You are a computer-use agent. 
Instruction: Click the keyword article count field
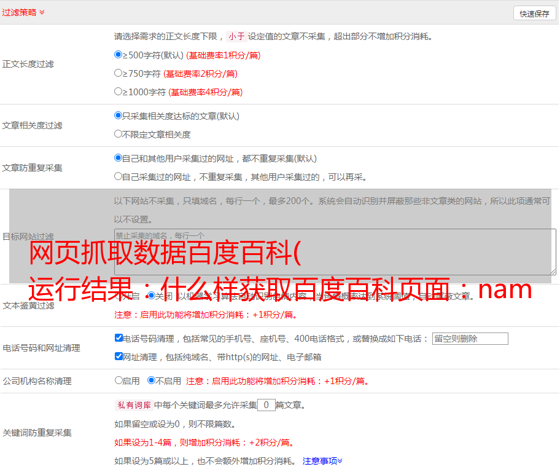point(266,405)
